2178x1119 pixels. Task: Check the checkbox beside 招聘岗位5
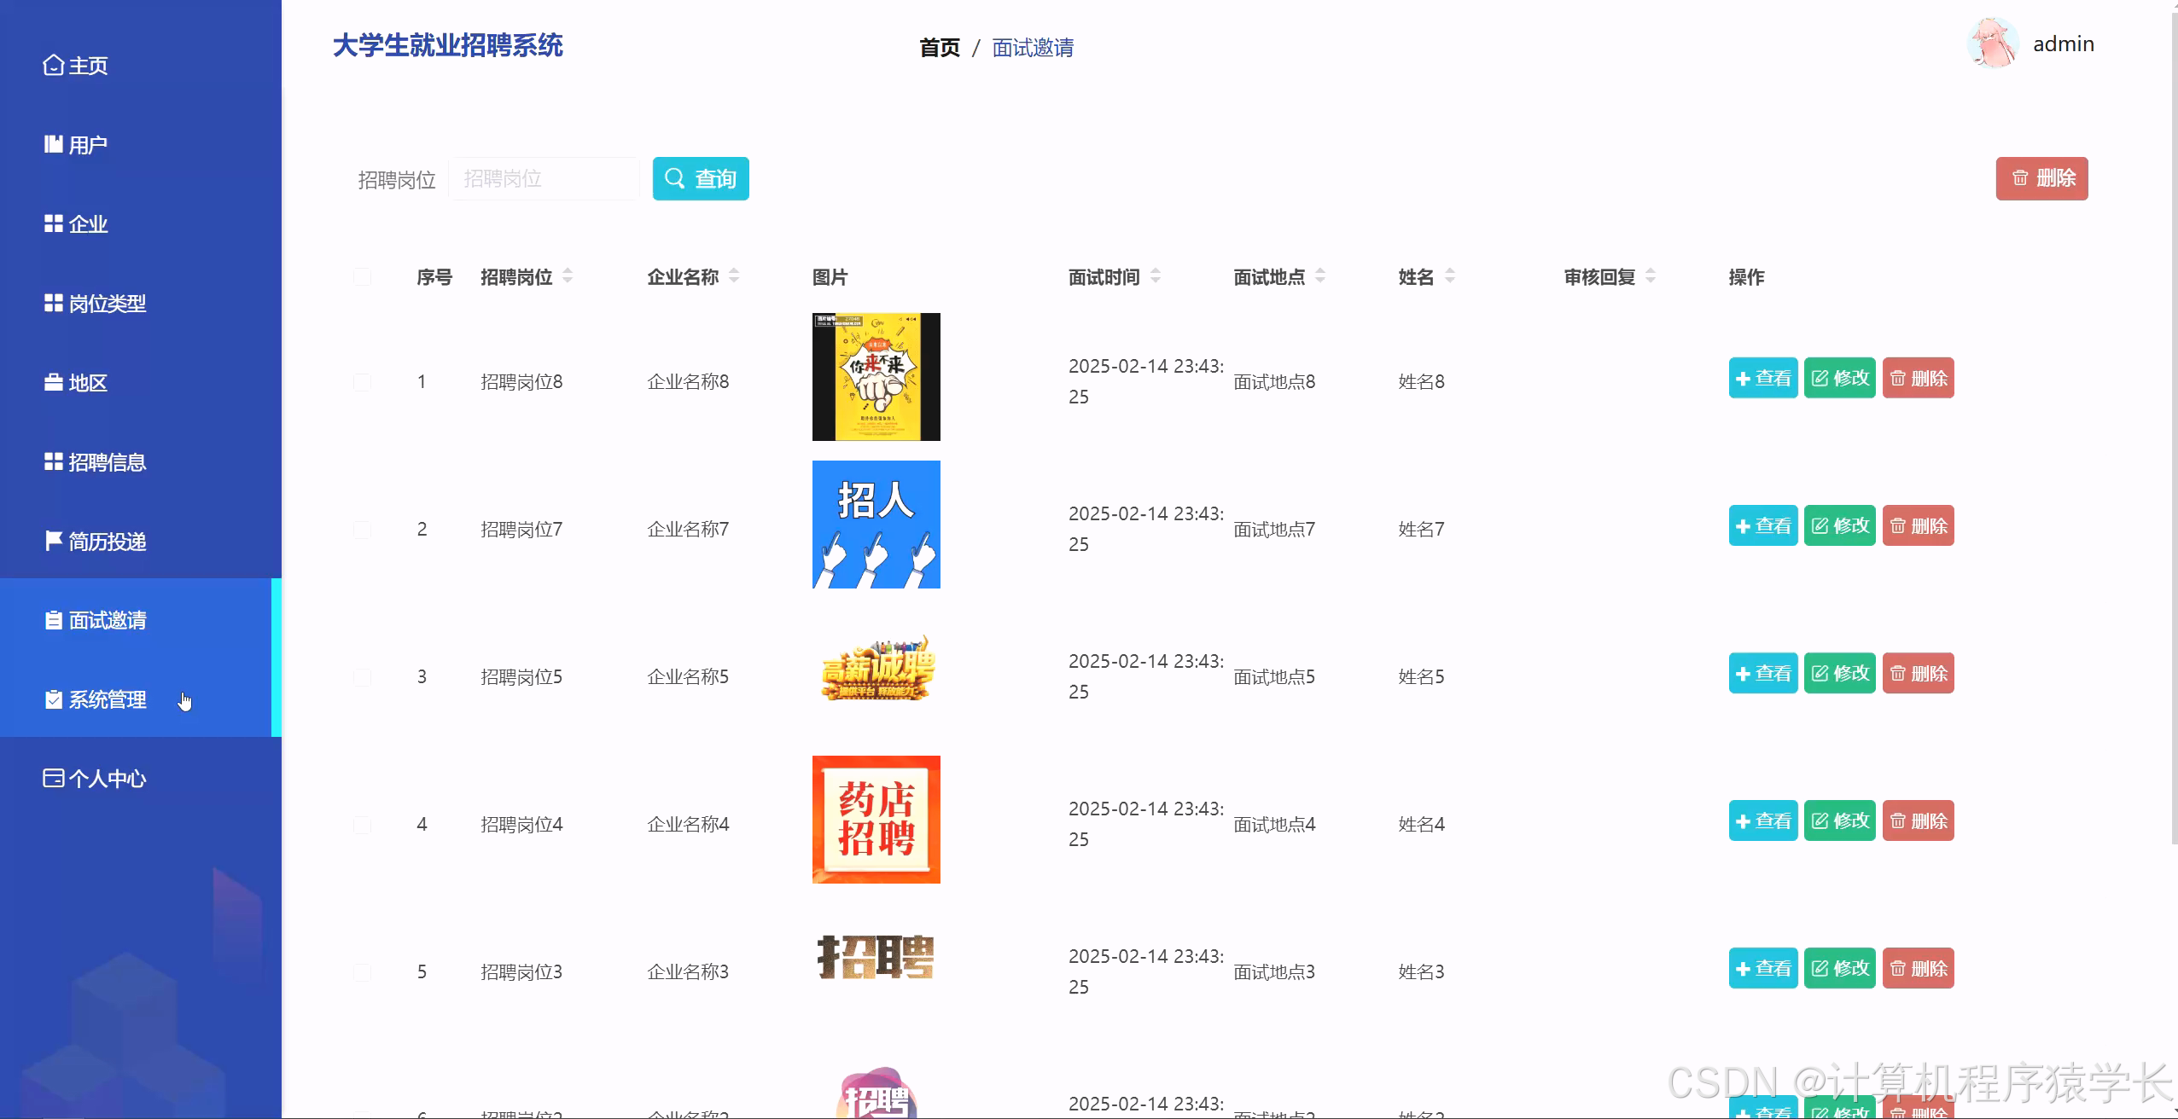pyautogui.click(x=363, y=676)
